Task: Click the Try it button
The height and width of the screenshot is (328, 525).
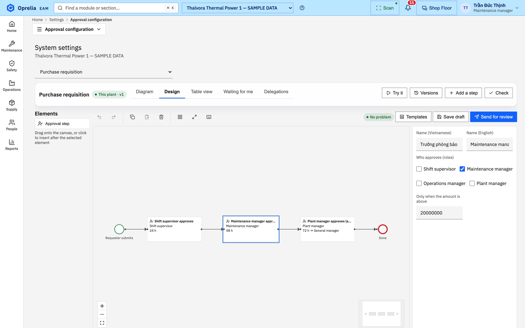Action: [395, 93]
